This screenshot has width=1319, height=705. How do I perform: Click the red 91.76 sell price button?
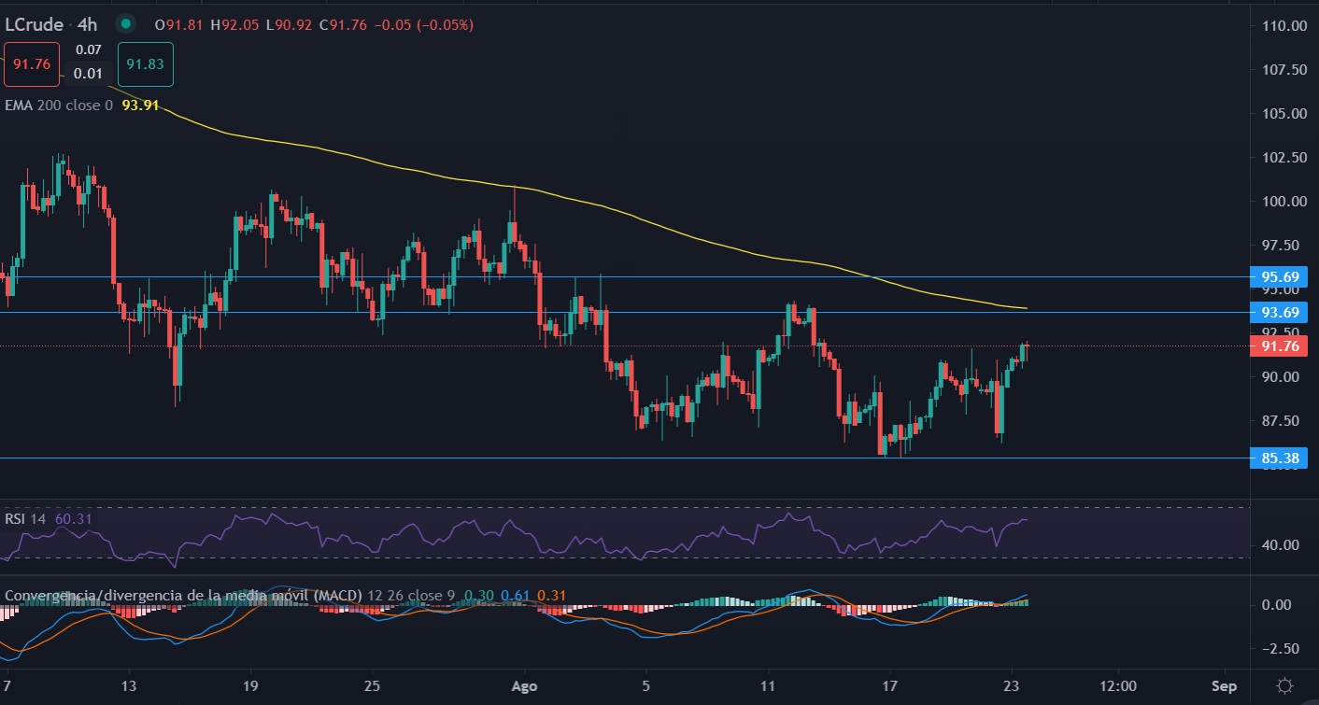(x=32, y=64)
